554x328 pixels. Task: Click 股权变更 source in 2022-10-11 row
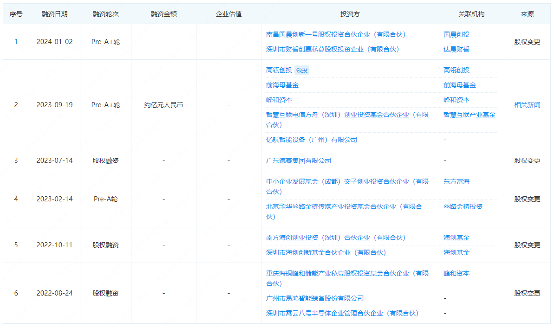(x=527, y=244)
